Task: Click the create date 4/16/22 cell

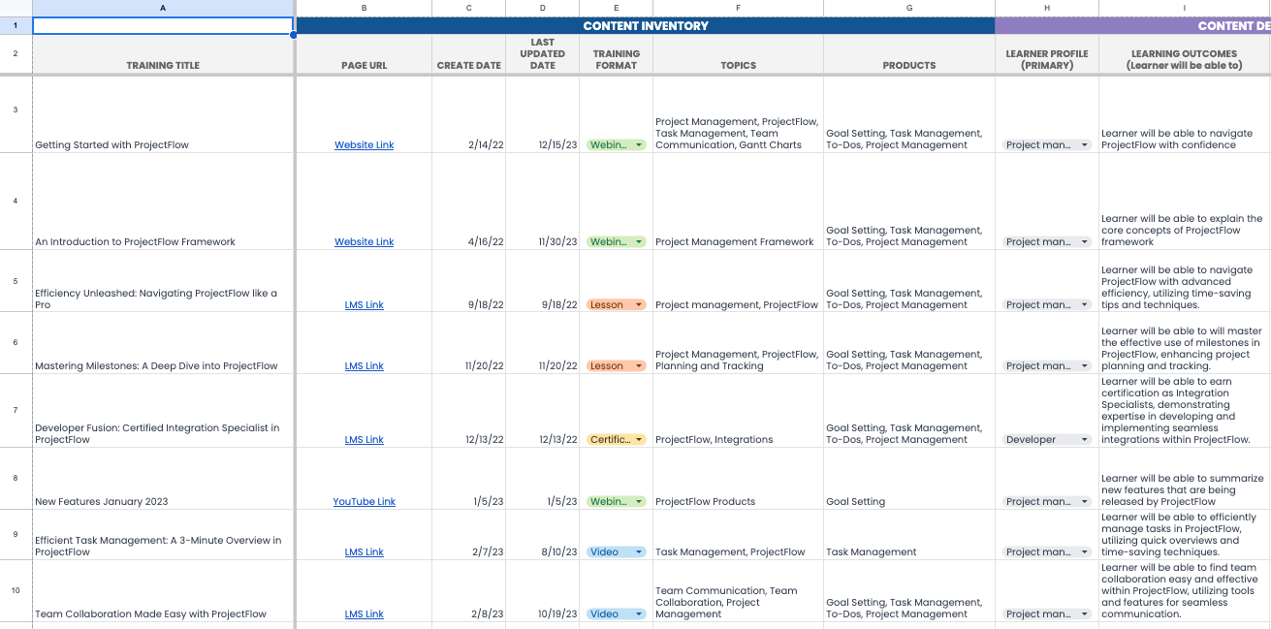Action: tap(469, 202)
